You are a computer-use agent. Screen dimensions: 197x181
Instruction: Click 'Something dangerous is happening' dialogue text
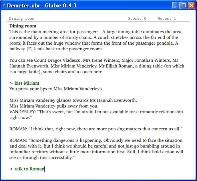(65, 140)
